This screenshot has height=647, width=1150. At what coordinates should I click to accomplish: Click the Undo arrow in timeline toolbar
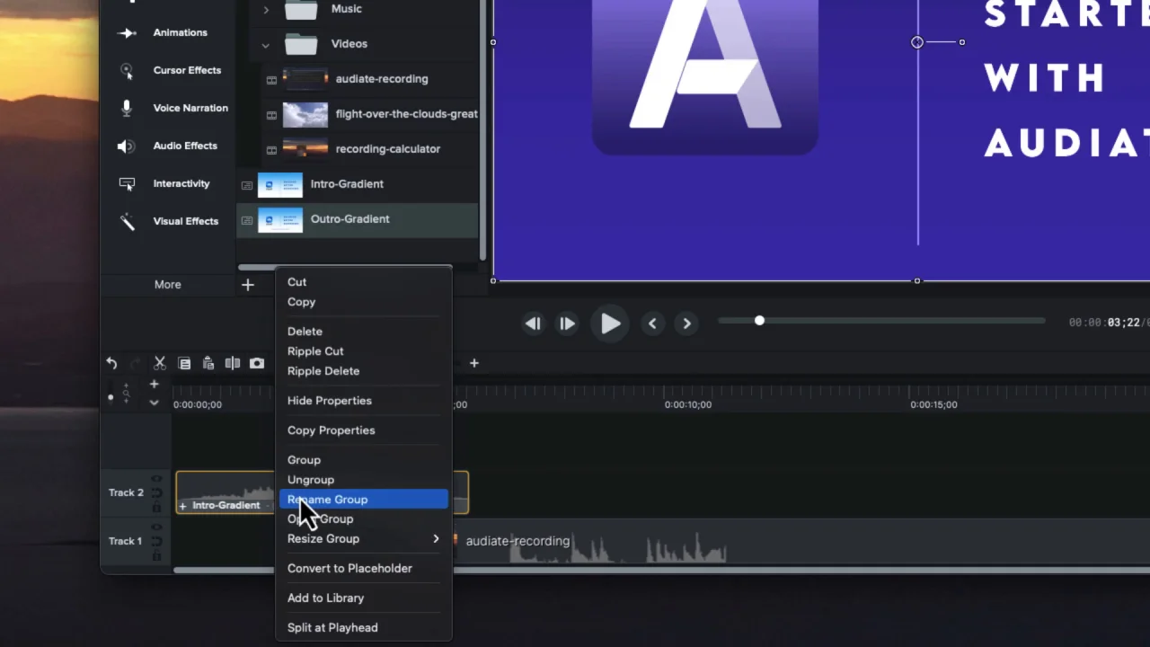point(111,363)
